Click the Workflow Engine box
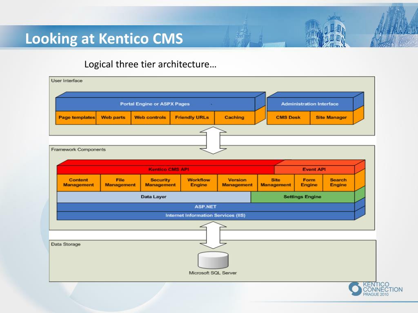Image resolution: width=418 pixels, height=313 pixels. 199,183
